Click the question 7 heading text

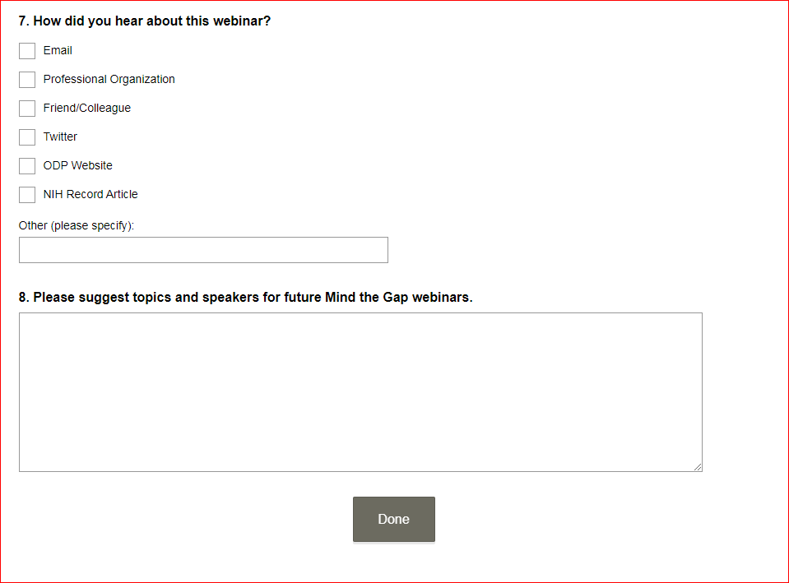coord(145,21)
